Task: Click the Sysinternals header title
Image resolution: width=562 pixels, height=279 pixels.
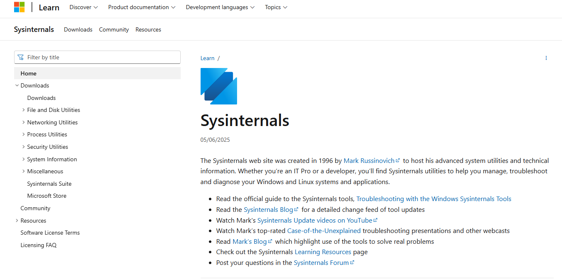Action: [34, 29]
